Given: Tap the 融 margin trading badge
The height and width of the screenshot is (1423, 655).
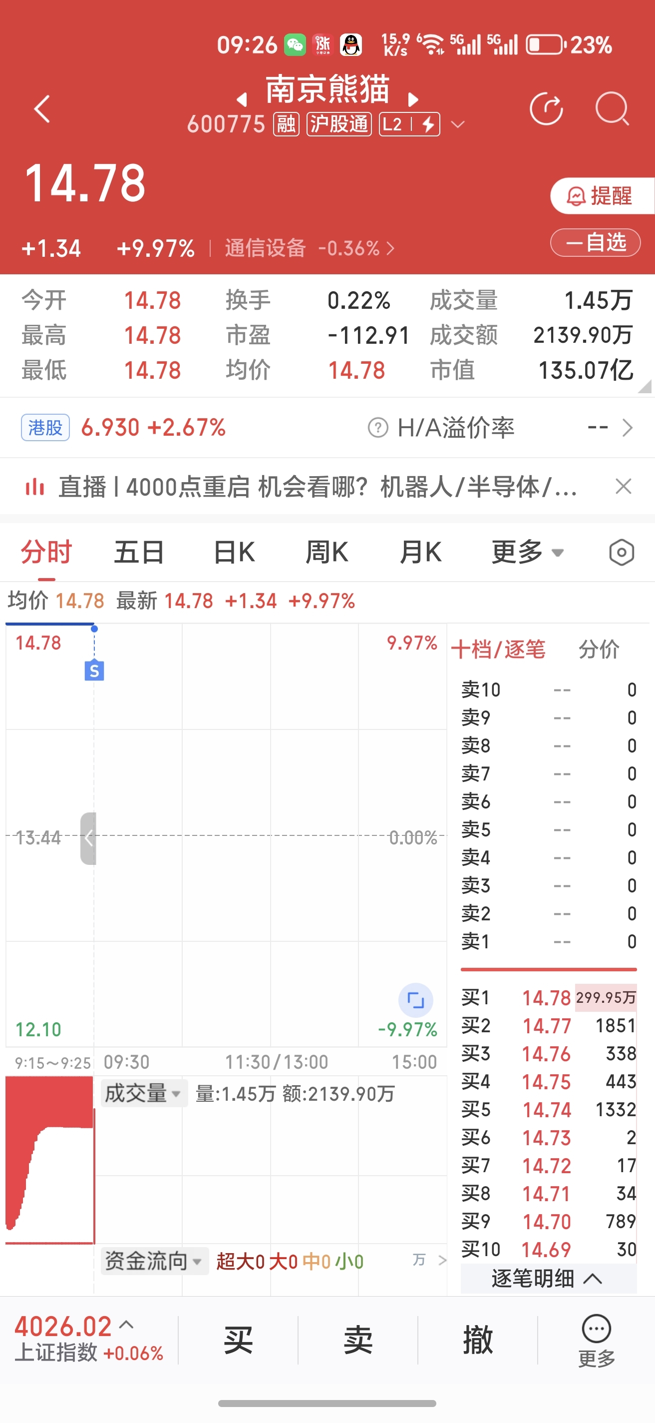Looking at the screenshot, I should [x=287, y=124].
